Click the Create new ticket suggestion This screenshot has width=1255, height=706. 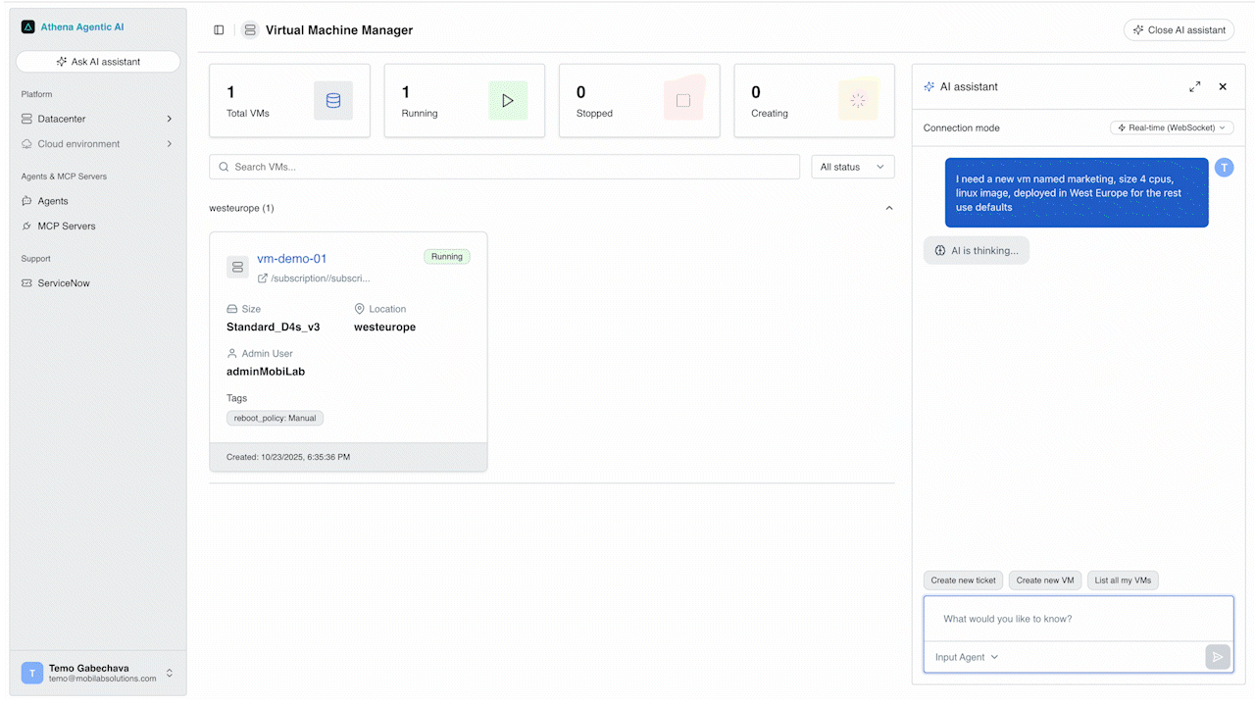pyautogui.click(x=963, y=580)
